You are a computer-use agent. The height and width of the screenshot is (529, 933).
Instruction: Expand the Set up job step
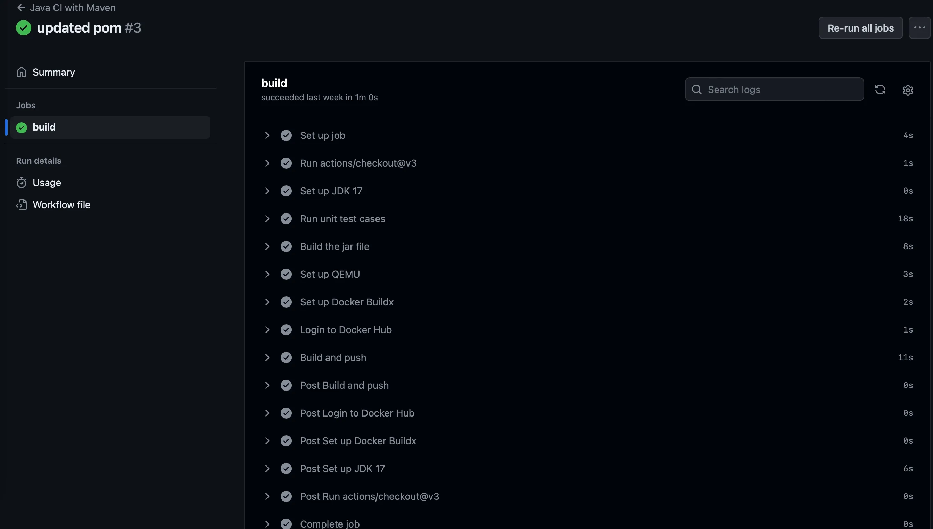267,135
